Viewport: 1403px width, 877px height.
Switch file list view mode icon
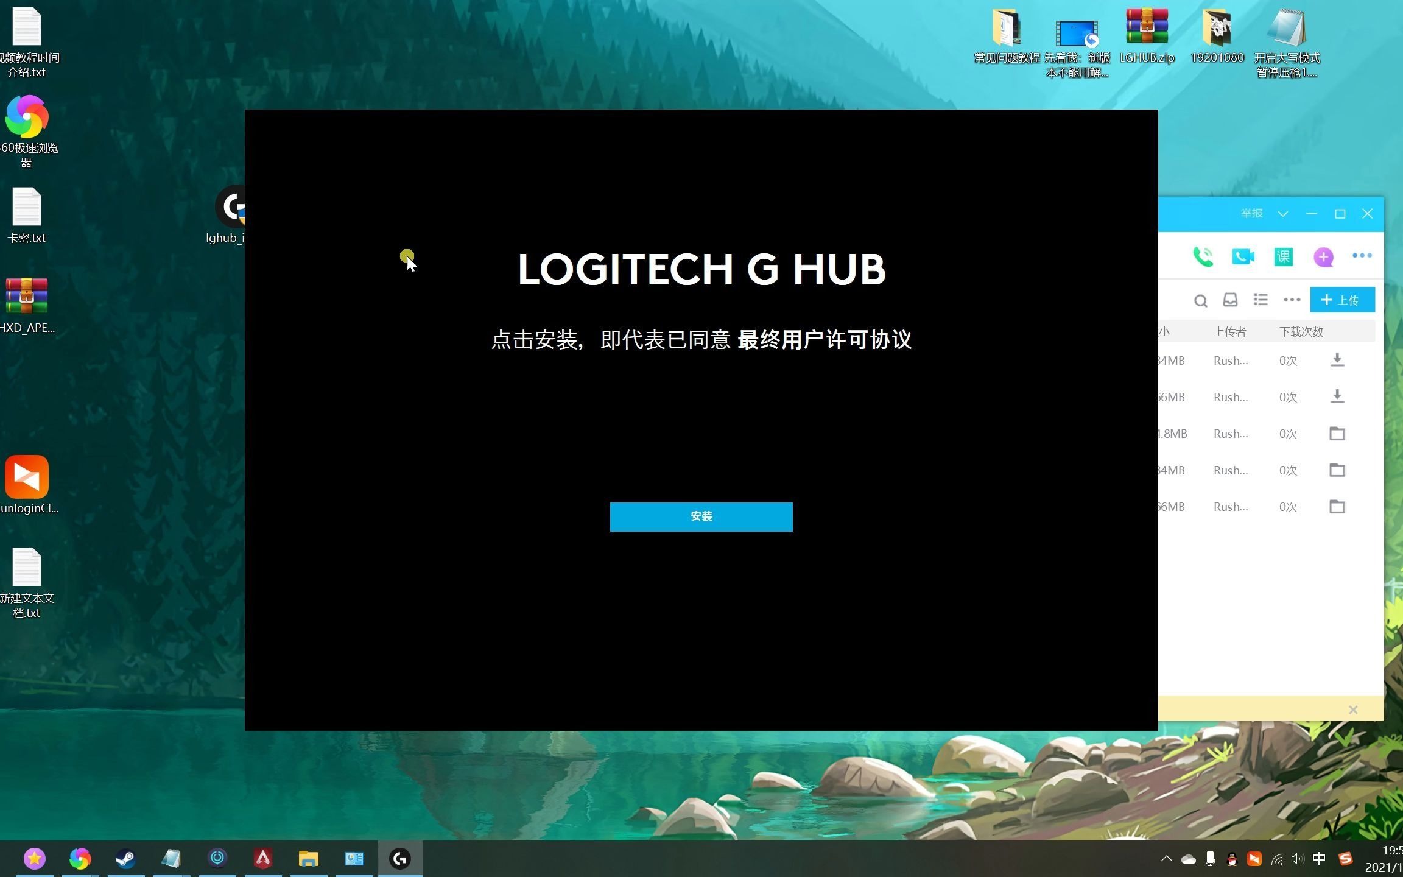pos(1260,300)
